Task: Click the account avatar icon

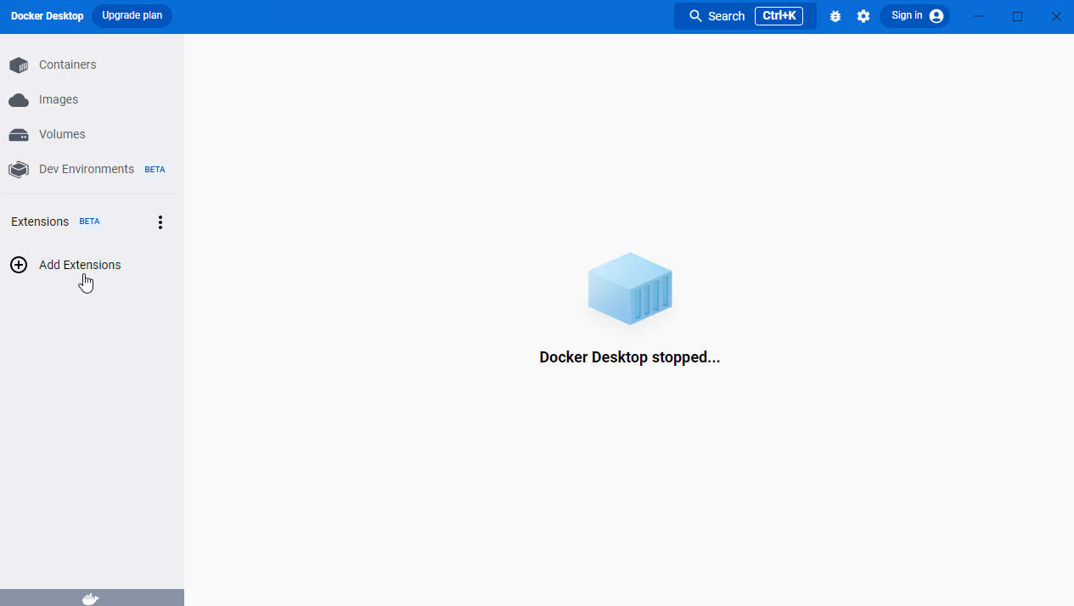Action: click(936, 16)
